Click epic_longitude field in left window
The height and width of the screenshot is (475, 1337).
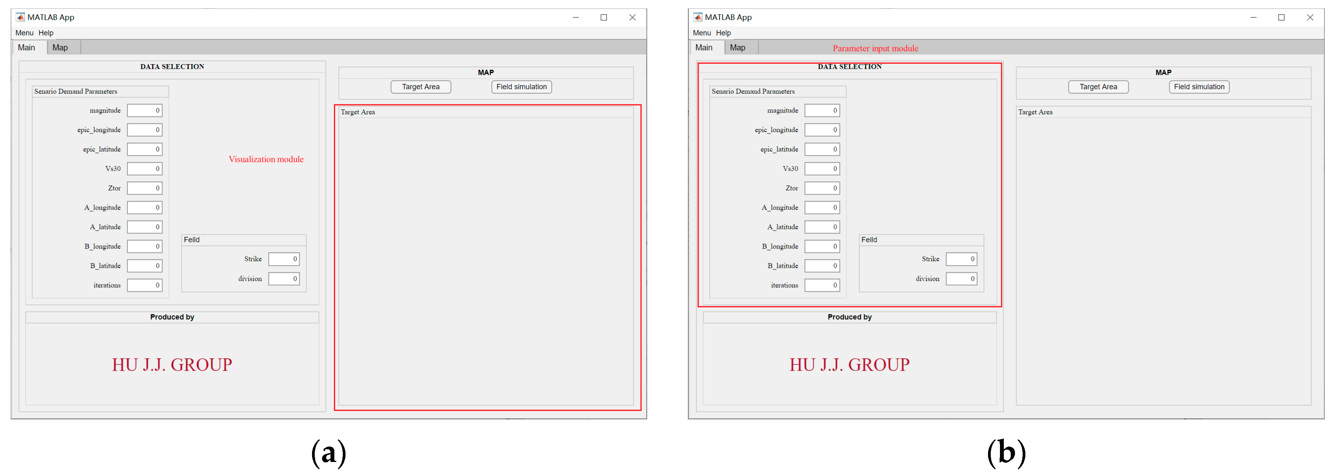(144, 130)
